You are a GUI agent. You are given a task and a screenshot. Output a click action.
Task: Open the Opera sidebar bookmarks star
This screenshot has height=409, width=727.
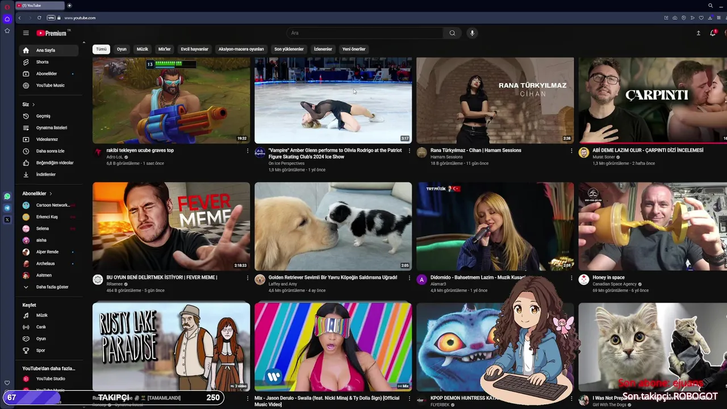tap(7, 31)
